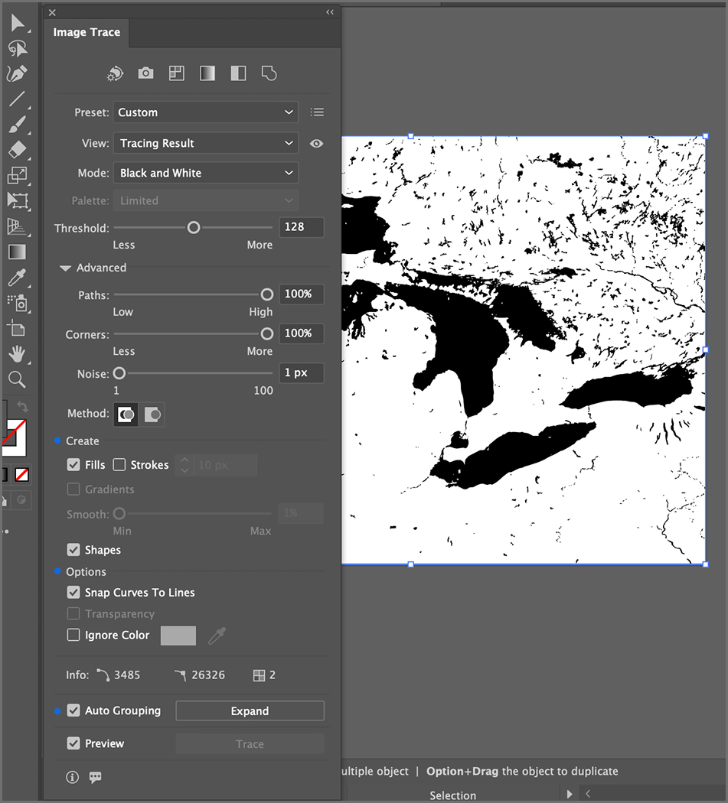This screenshot has height=803, width=728.
Task: Click the Threshold value field
Action: point(302,227)
